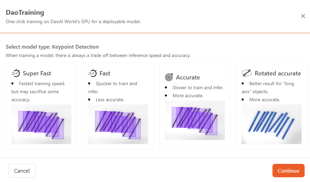The width and height of the screenshot is (310, 182).
Task: Choose the Fast model title
Action: (x=105, y=73)
